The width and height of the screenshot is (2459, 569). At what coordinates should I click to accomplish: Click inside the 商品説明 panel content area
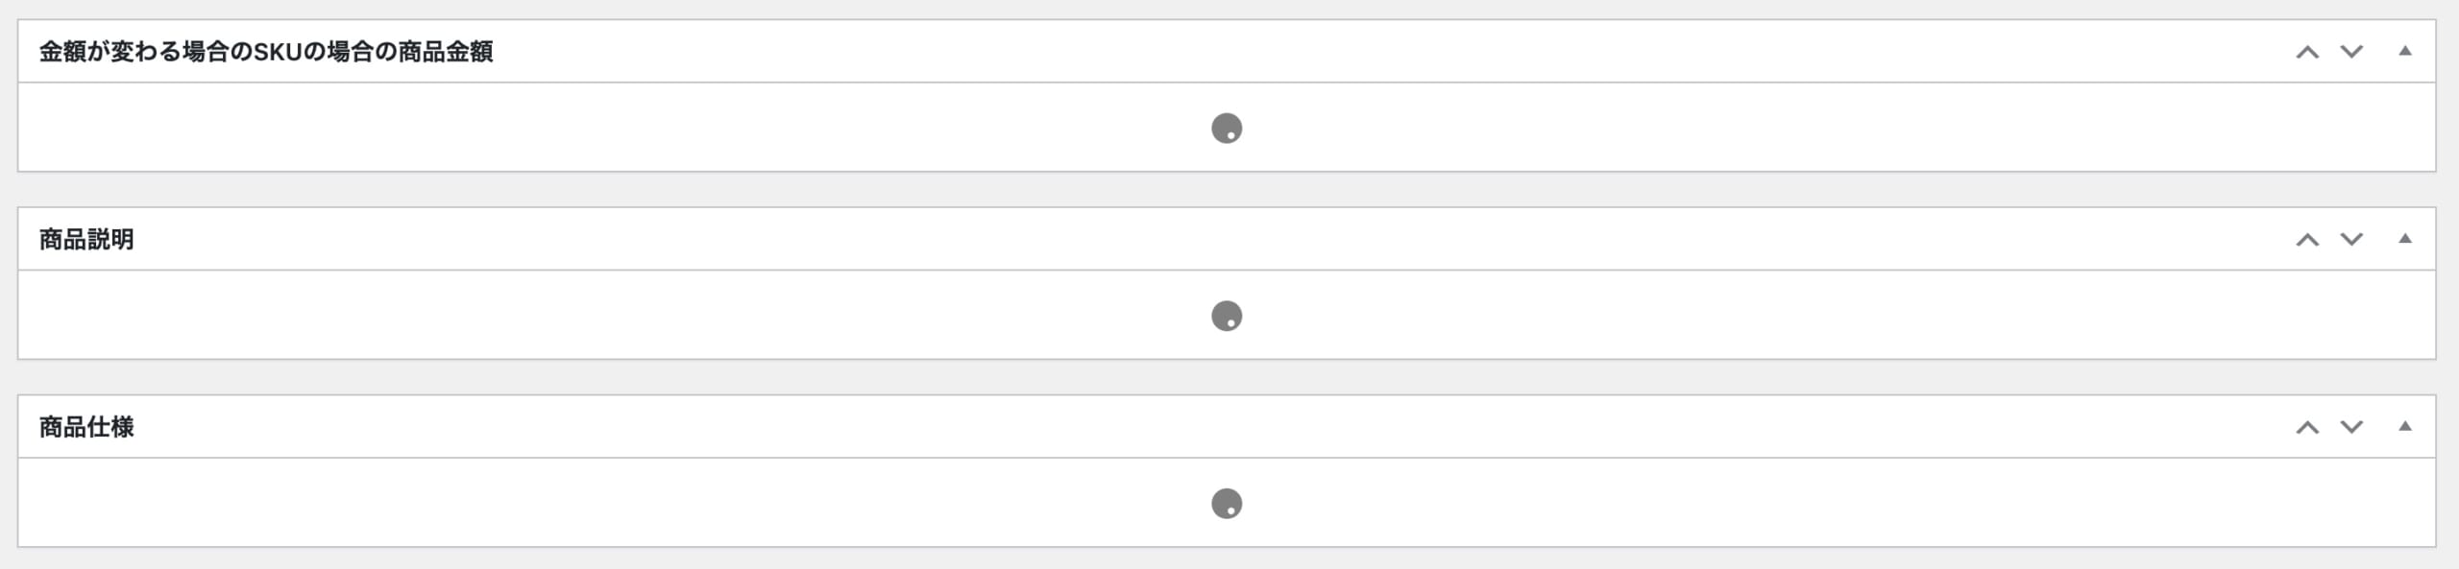coord(1227,316)
